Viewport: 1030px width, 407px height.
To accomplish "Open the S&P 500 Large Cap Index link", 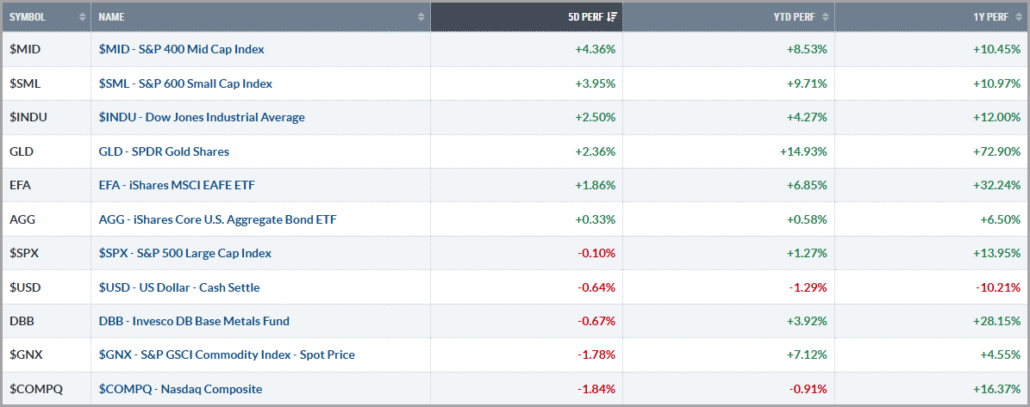I will [x=184, y=253].
